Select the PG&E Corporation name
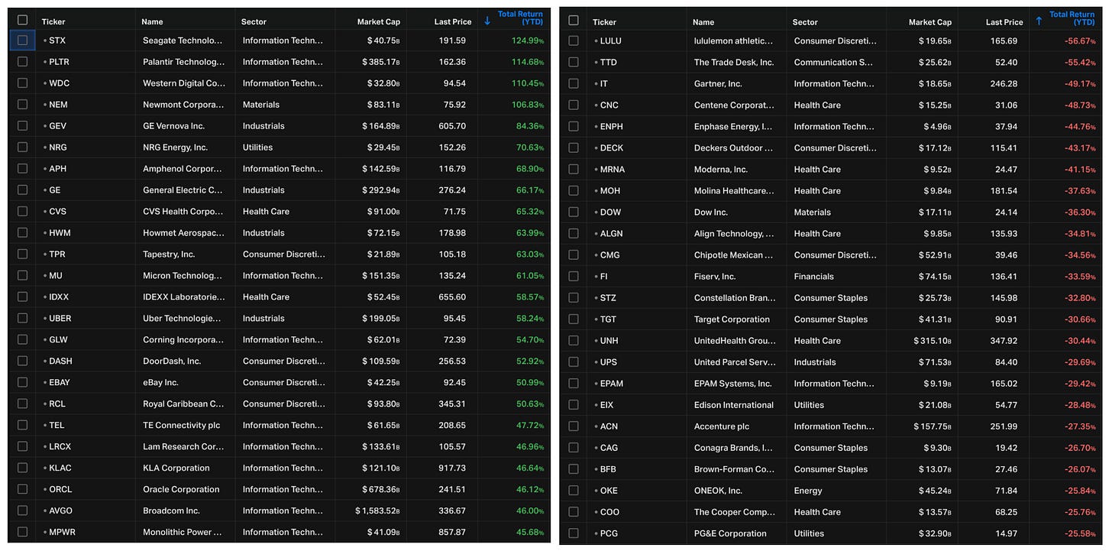 [729, 533]
